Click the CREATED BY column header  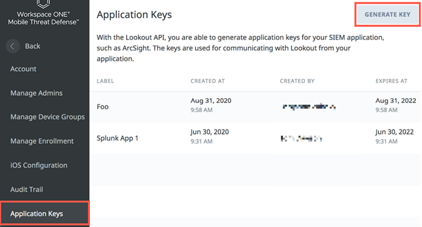(297, 81)
